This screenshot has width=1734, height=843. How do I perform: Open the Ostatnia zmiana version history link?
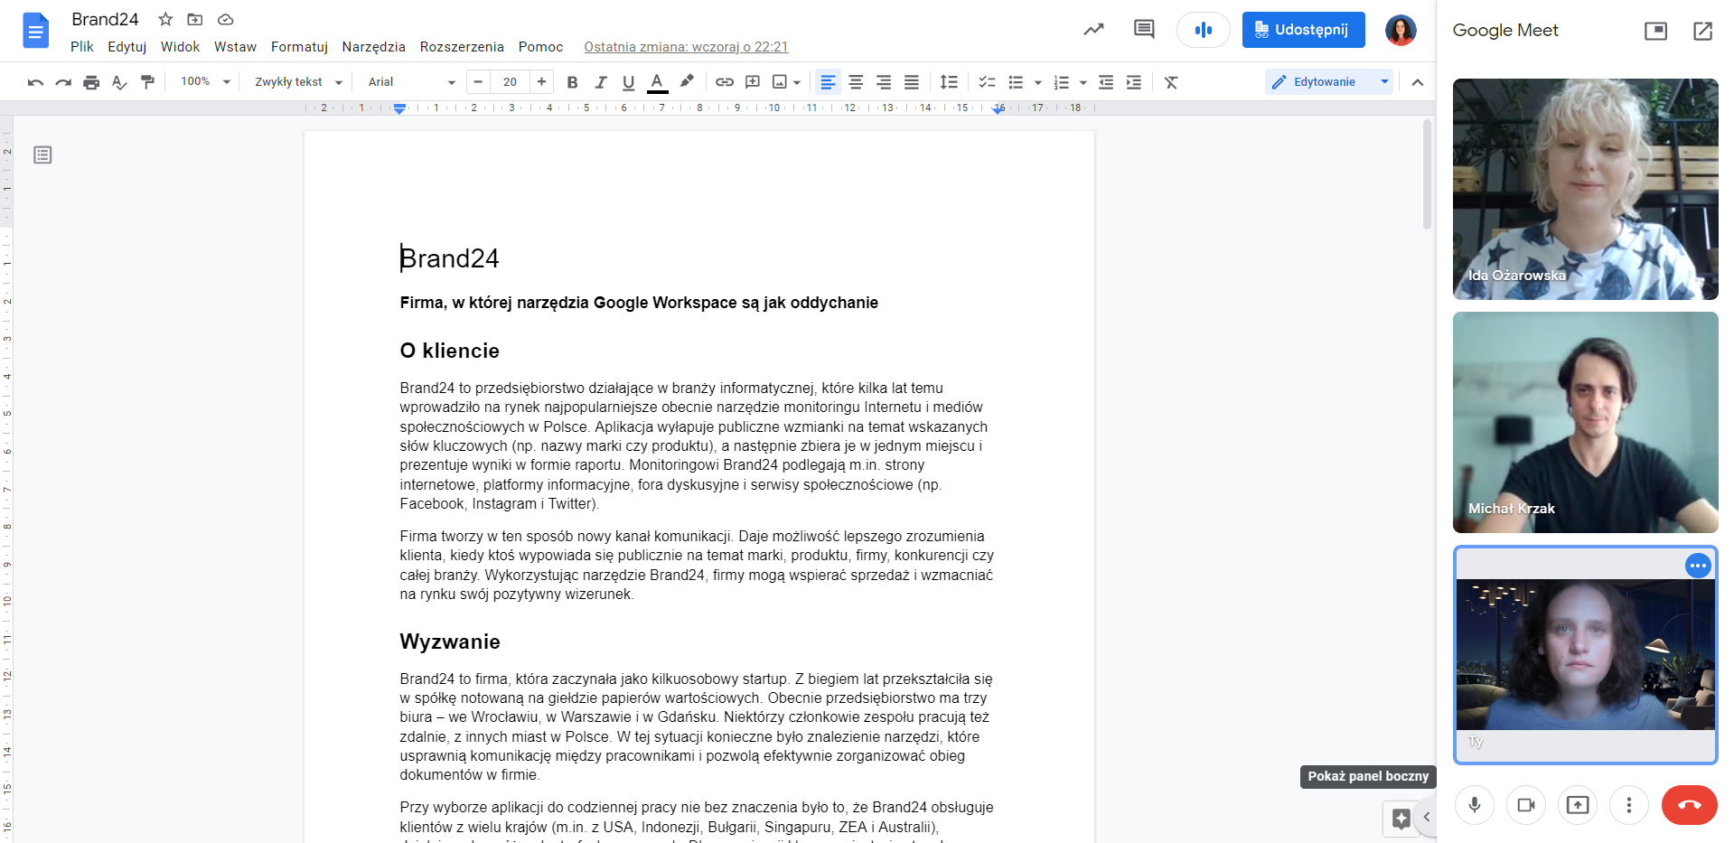pos(686,47)
